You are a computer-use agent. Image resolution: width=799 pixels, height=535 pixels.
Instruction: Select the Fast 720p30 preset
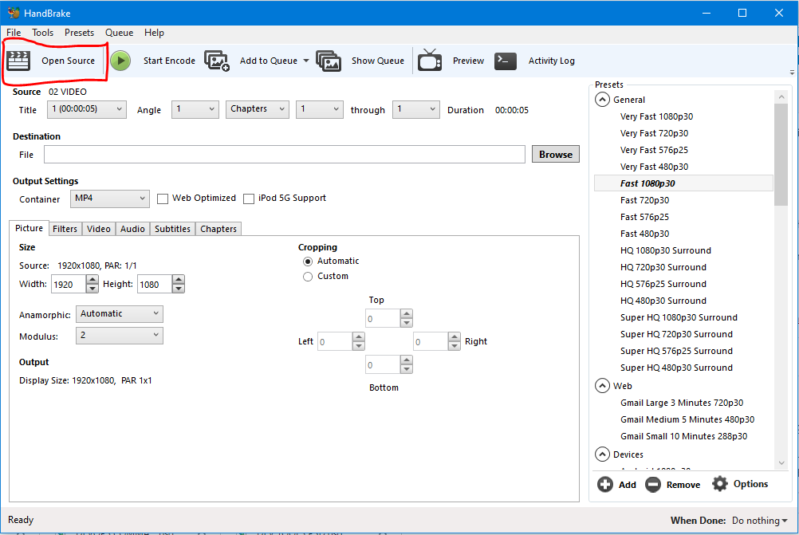click(644, 200)
